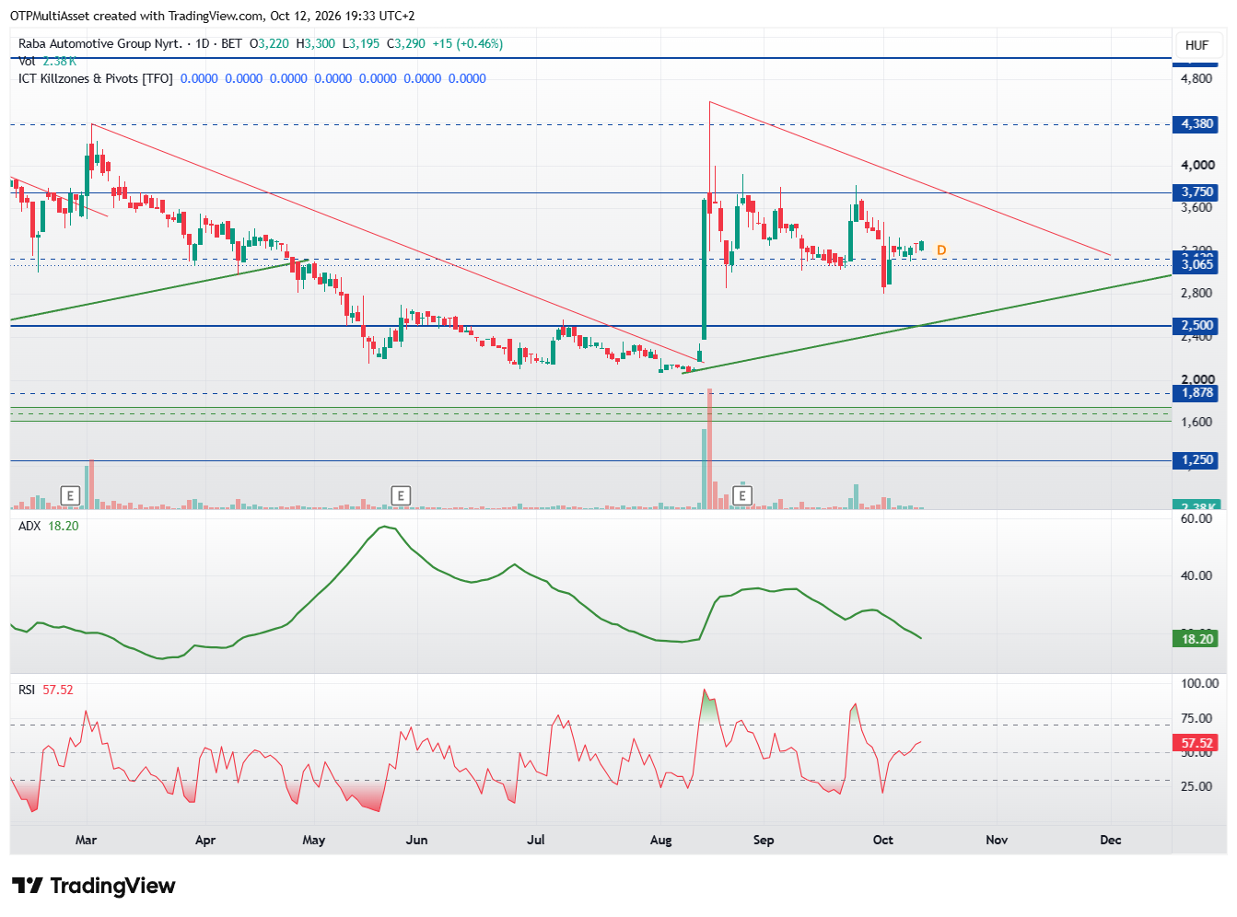
Task: Select the RSI indicator legend label
Action: (x=27, y=690)
